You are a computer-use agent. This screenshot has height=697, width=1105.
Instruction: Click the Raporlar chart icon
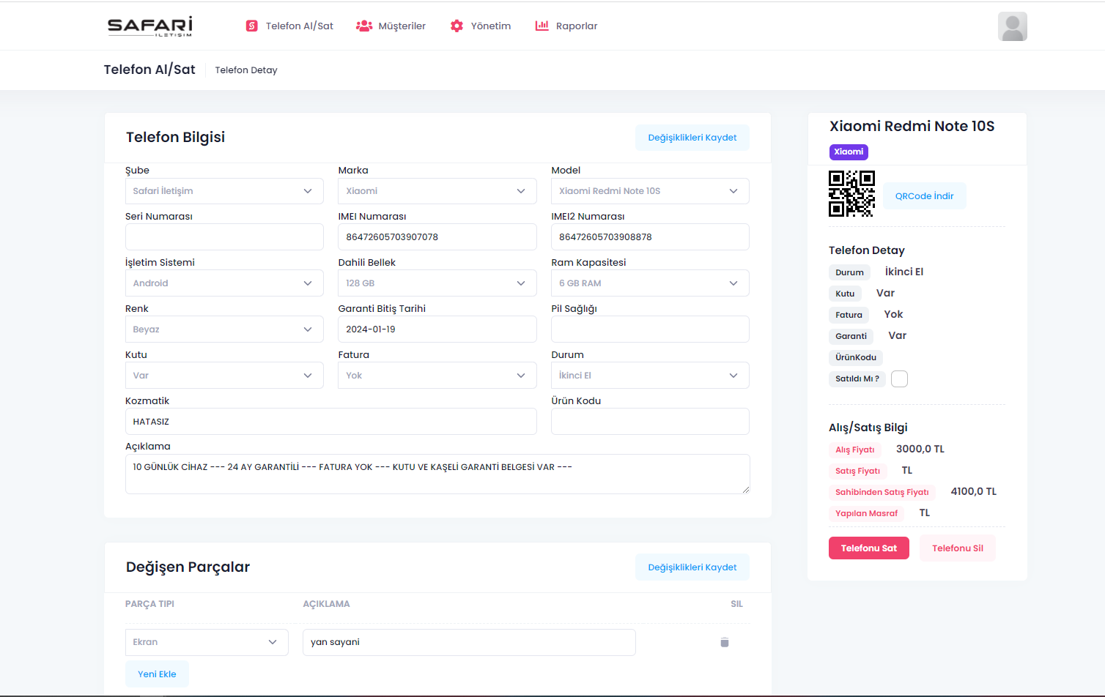tap(542, 26)
